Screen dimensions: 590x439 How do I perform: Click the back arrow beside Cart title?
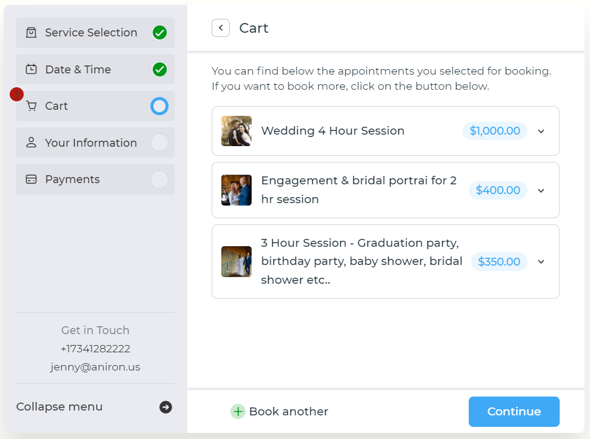tap(221, 28)
